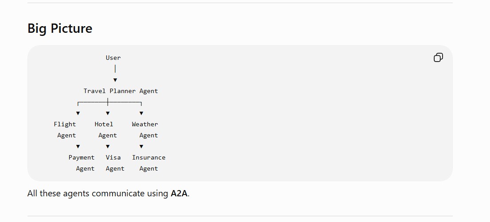The image size is (490, 222).
Task: Click the down arrow above Hotel
Action: click(108, 113)
